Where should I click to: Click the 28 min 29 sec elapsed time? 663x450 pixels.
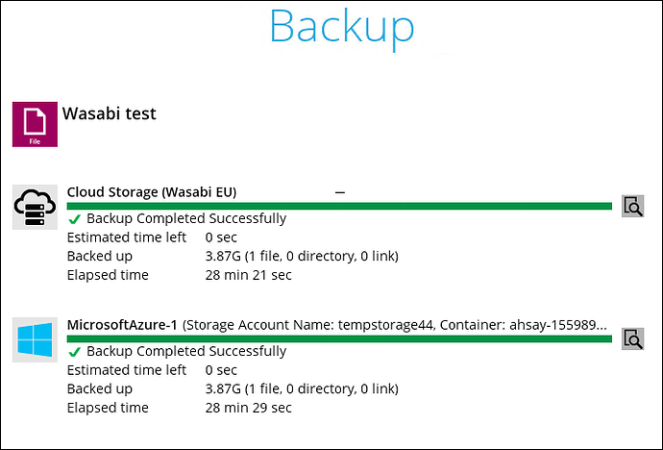pyautogui.click(x=248, y=408)
